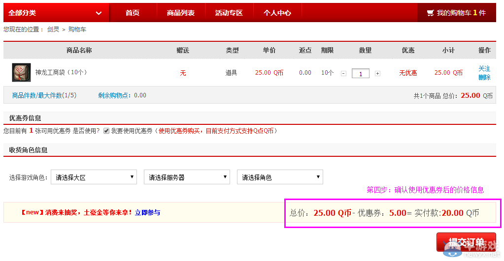This screenshot has height=261, width=504.
Task: Click the 删除 link to remove item
Action: click(484, 77)
